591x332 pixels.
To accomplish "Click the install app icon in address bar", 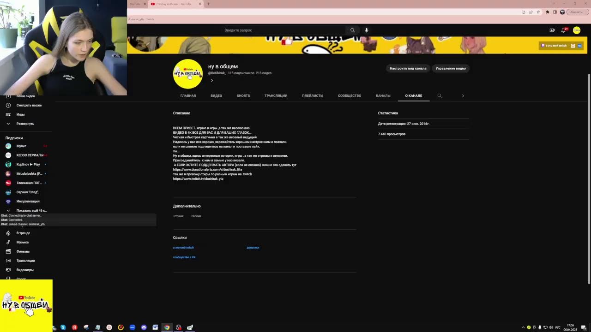I will point(524,12).
